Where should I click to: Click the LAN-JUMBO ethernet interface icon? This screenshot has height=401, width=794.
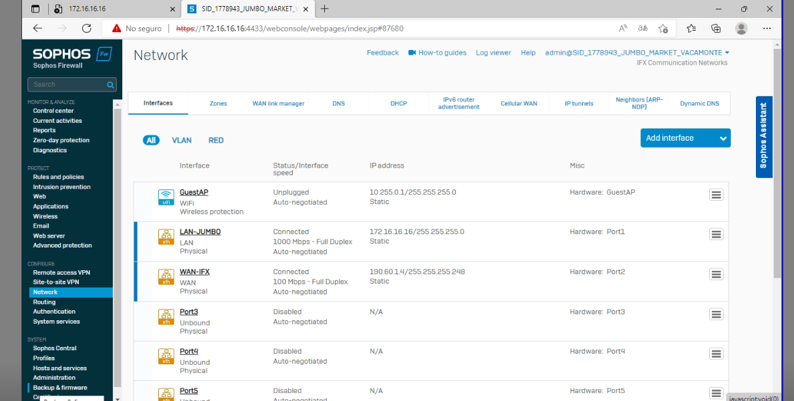(x=166, y=237)
